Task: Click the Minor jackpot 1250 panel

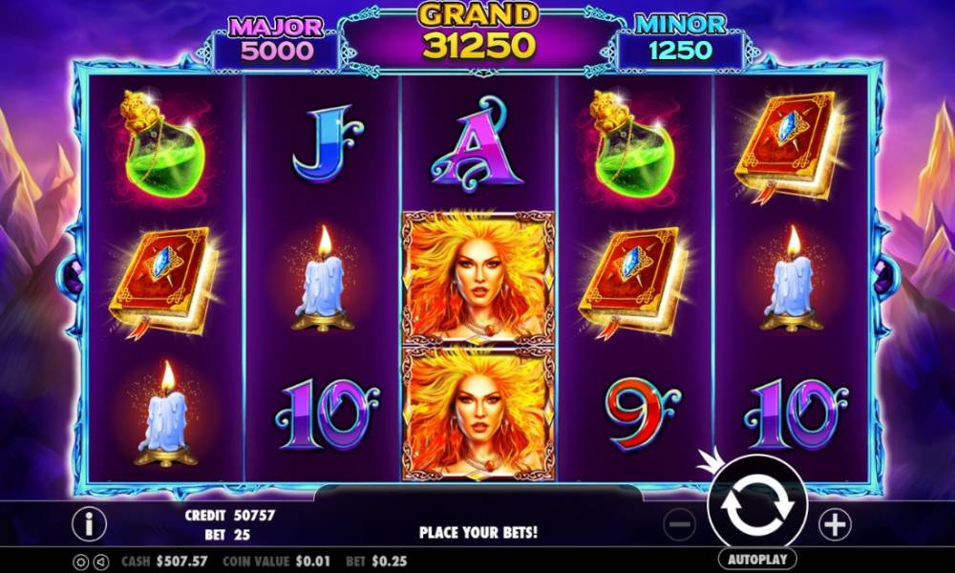Action: pyautogui.click(x=680, y=41)
